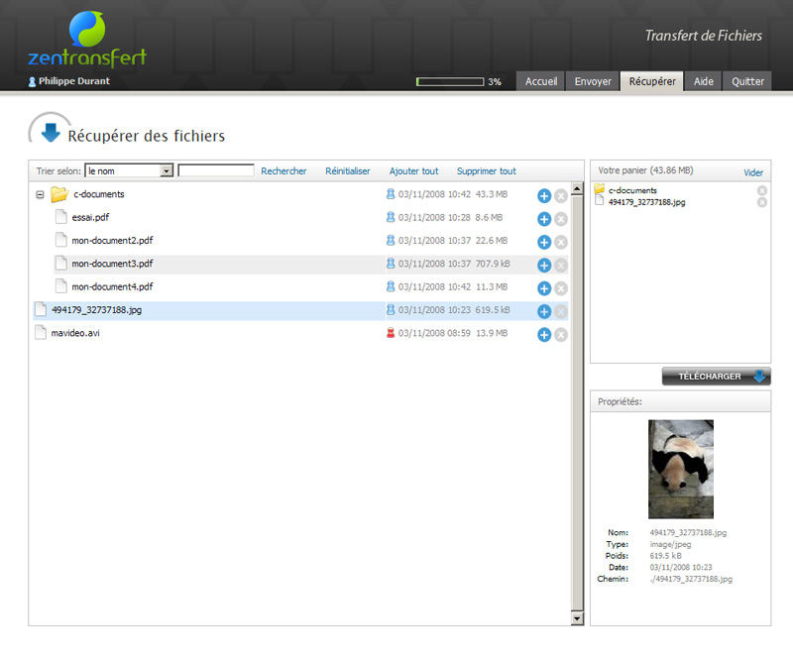Image resolution: width=793 pixels, height=661 pixels.
Task: Click the Quitter tab
Action: click(747, 81)
